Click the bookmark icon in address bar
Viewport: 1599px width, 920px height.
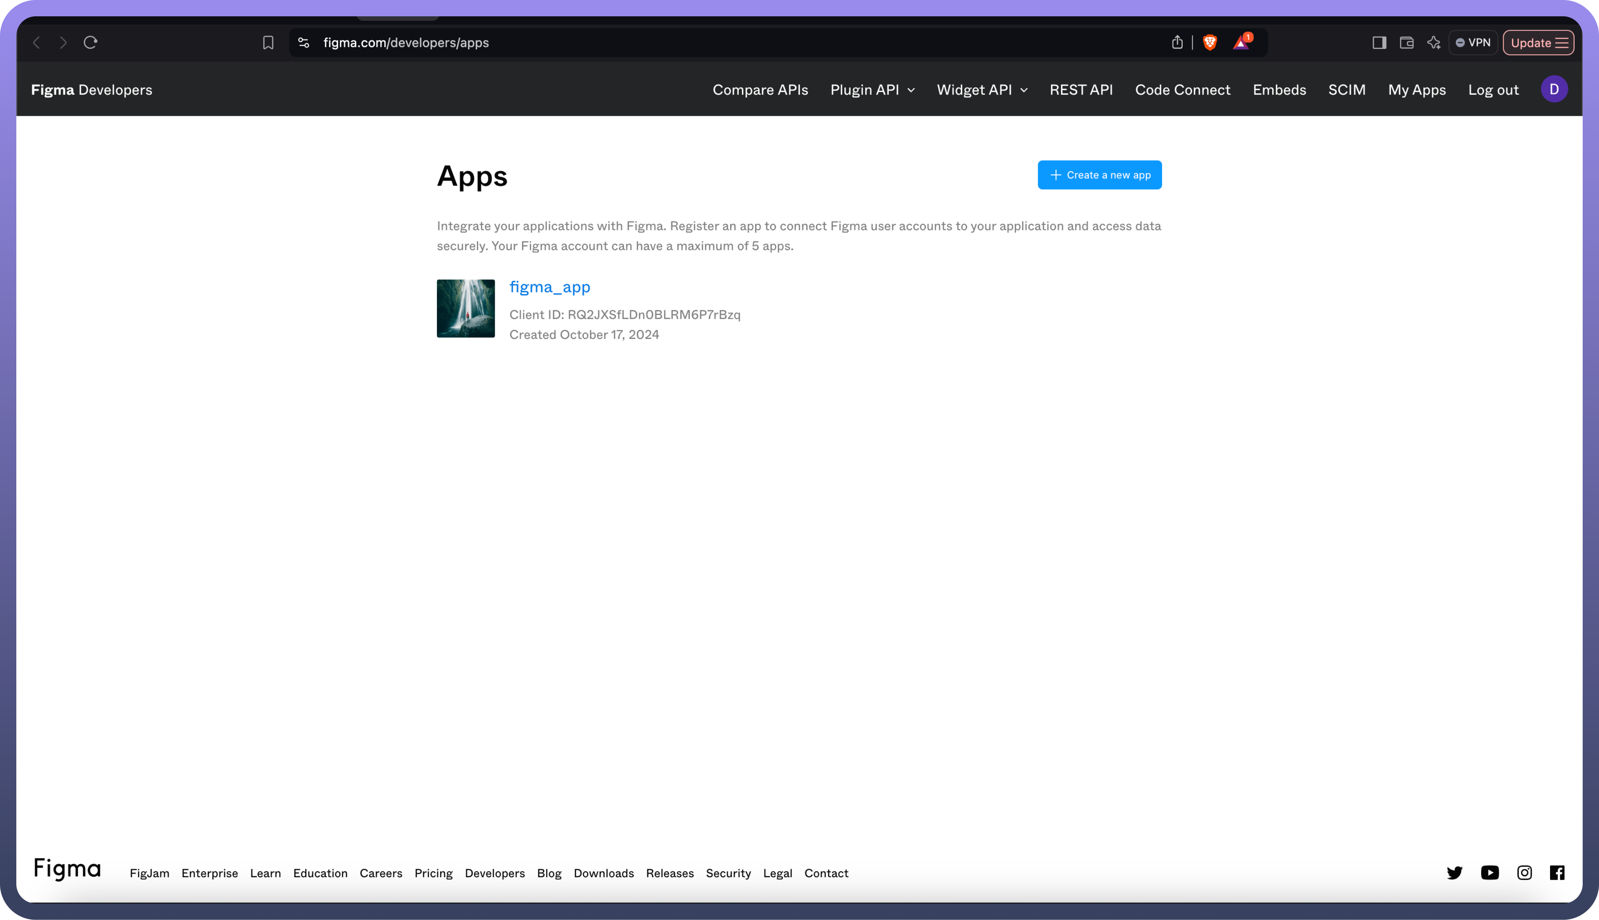268,42
